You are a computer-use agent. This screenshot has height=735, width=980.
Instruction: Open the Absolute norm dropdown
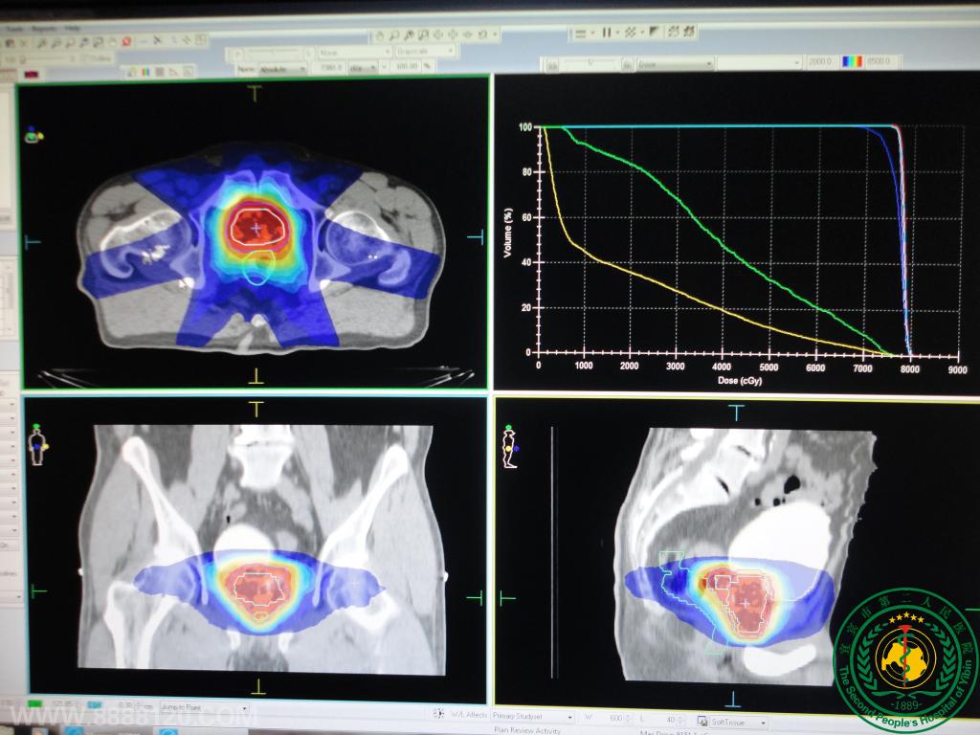(284, 68)
